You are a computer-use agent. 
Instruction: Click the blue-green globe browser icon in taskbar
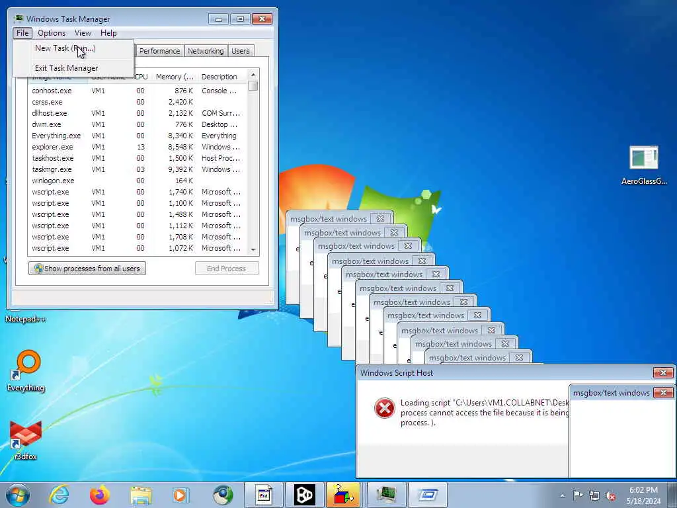click(223, 495)
